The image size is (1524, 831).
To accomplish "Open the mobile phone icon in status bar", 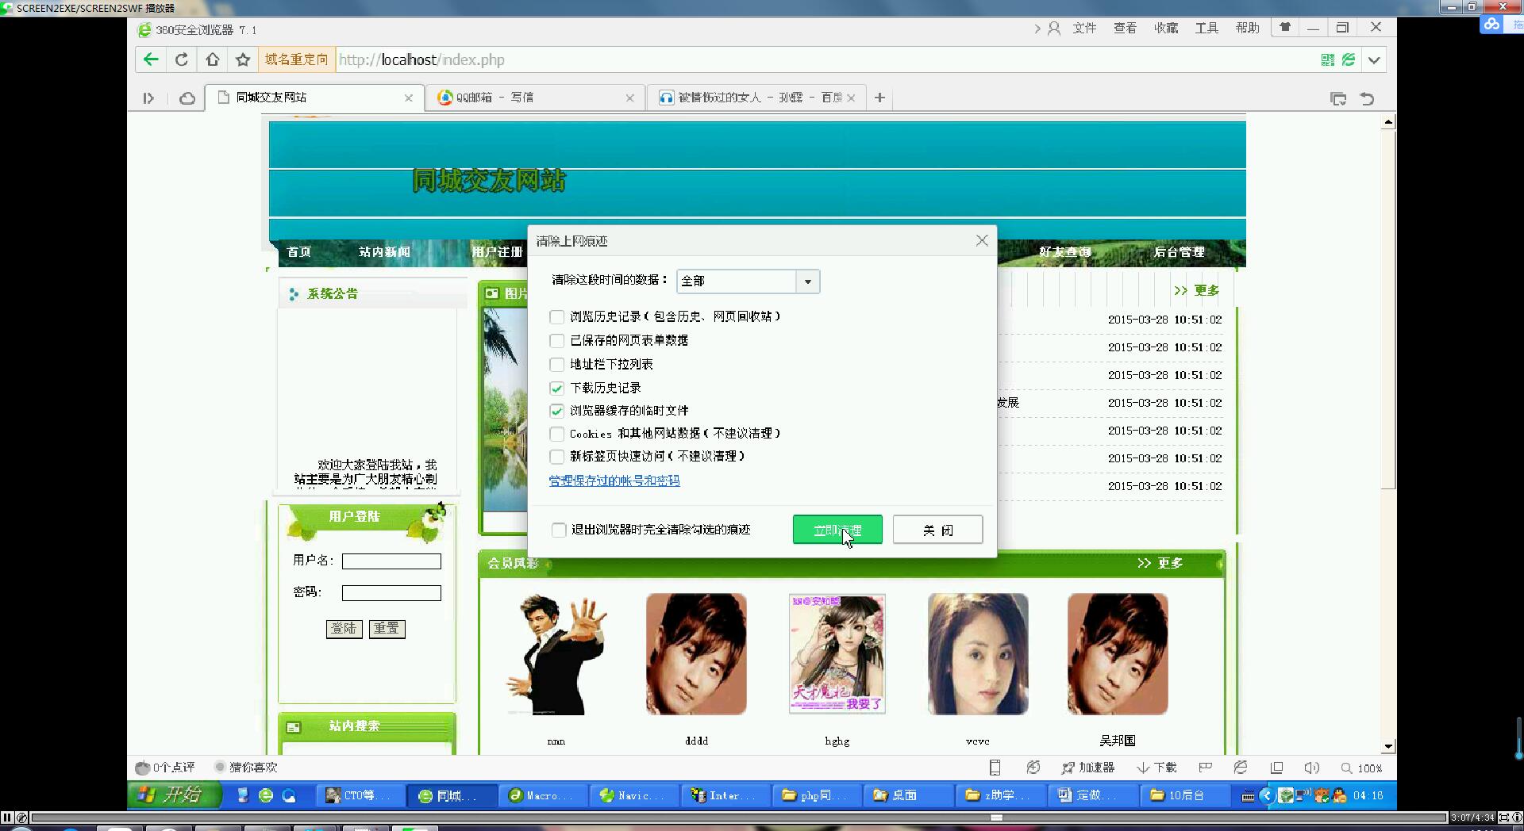I will 995,768.
